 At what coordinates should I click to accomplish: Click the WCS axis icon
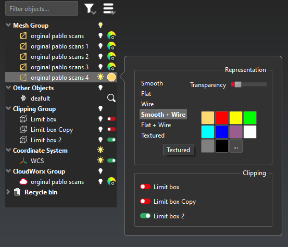coord(23,161)
